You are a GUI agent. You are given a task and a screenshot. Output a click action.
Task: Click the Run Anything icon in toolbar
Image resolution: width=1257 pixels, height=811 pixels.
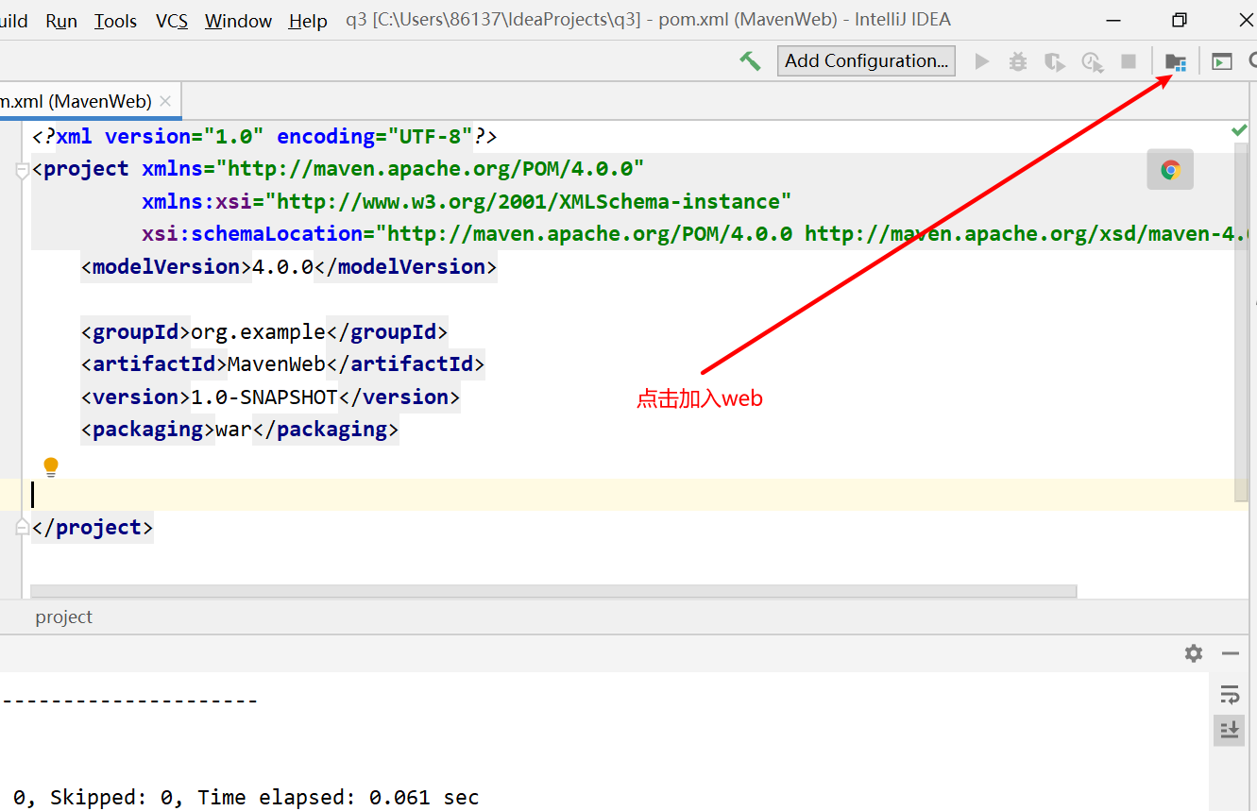(x=1222, y=61)
